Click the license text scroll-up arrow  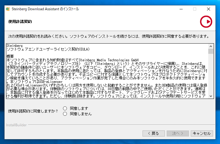point(211,46)
